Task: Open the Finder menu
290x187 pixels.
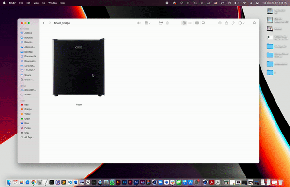Action: [x=13, y=3]
